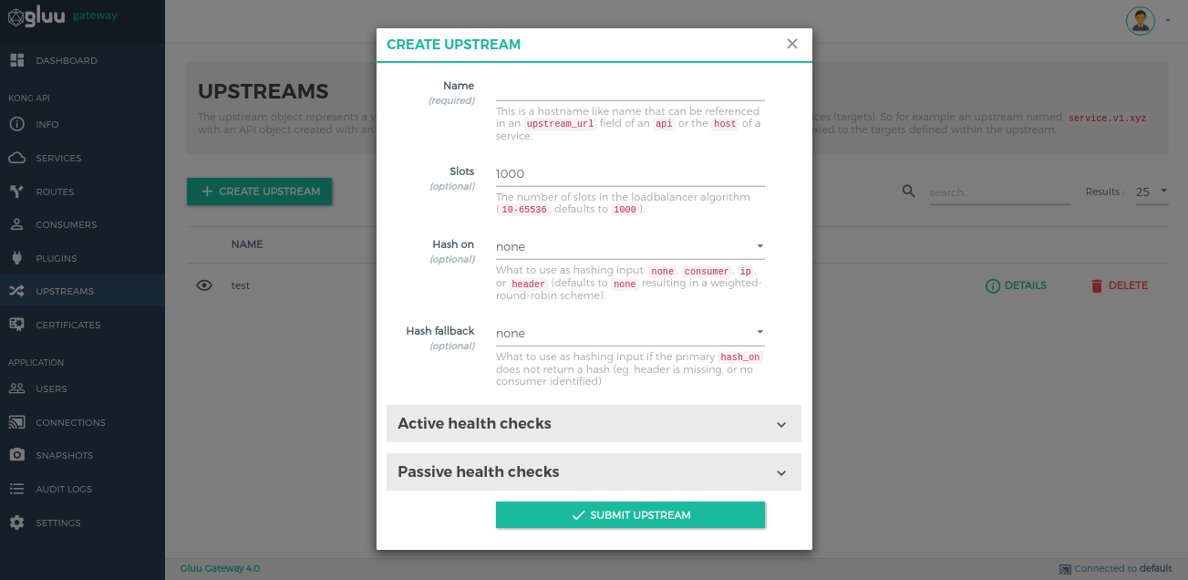The width and height of the screenshot is (1188, 580).
Task: Open the Routes fork icon
Action: (x=16, y=192)
